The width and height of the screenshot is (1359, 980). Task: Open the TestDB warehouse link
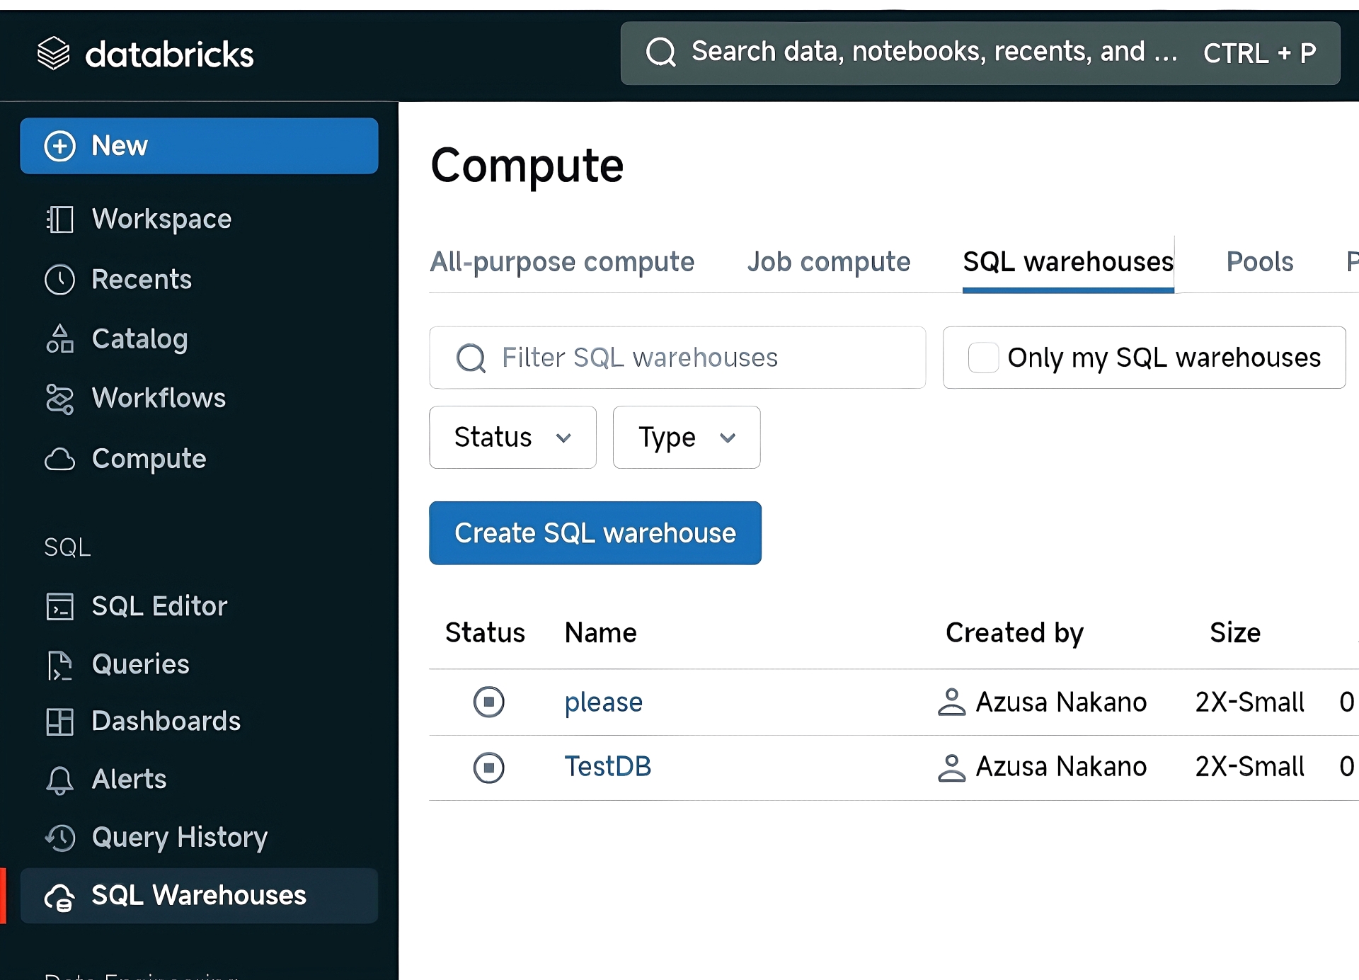(607, 765)
